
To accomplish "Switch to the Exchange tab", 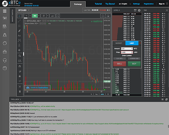I will [78, 4].
